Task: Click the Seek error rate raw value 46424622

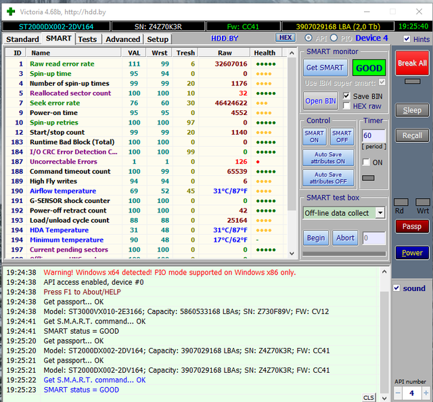Action: point(231,103)
